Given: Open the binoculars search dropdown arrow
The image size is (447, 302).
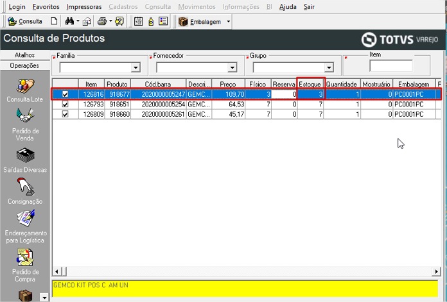Looking at the screenshot, I should point(78,21).
